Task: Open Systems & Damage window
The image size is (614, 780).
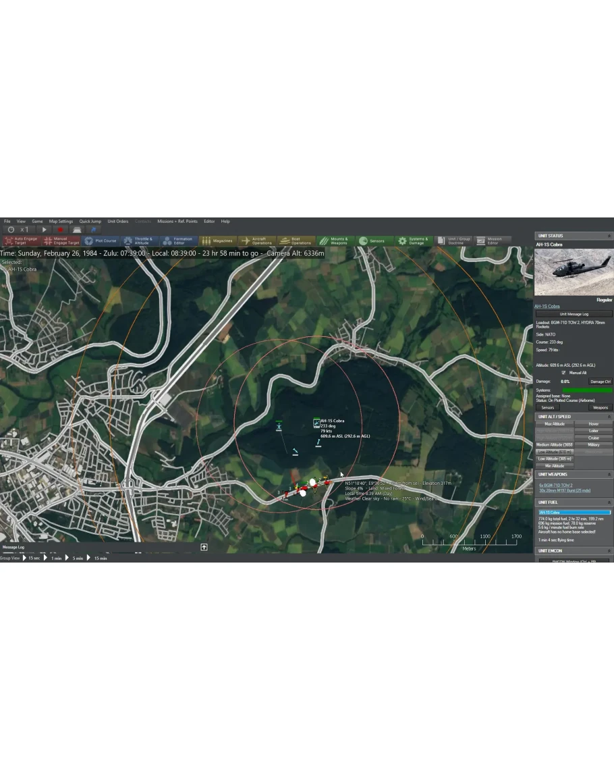Action: click(412, 240)
